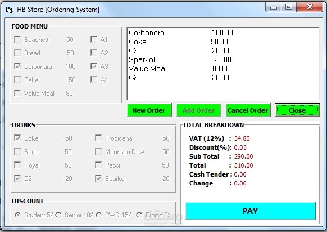Uncheck the Carbonara checkbox
327x232 pixels.
(x=17, y=66)
